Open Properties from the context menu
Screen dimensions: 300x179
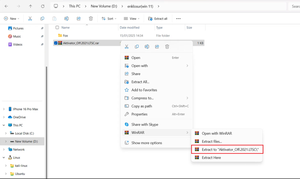156,114
